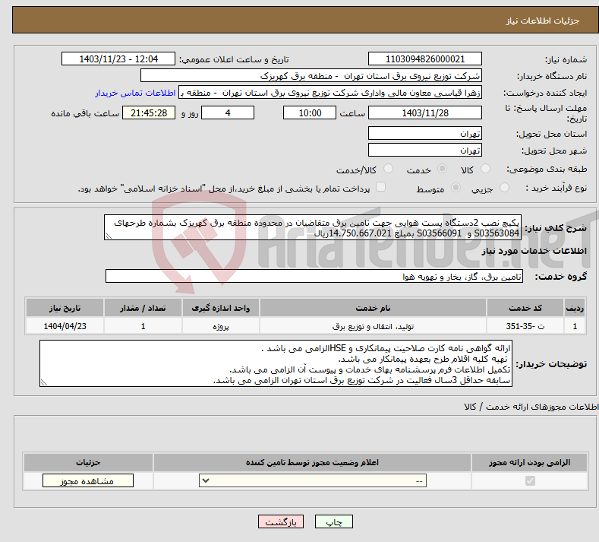The height and width of the screenshot is (542, 599).
Task: Click the remaining time field 21:45:28
Action: click(x=149, y=113)
